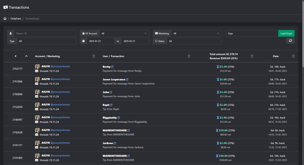Click avatar thumbnail in row 2763777
The height and width of the screenshot is (165, 304).
click(37, 67)
